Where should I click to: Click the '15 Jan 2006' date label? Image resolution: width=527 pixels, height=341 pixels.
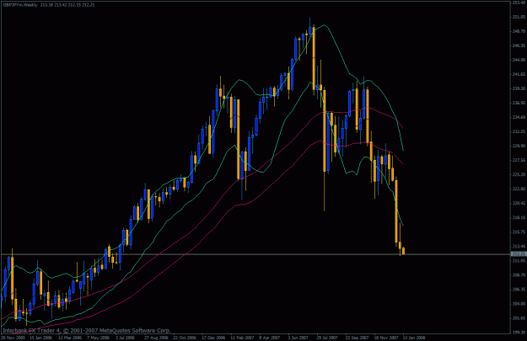pyautogui.click(x=40, y=338)
